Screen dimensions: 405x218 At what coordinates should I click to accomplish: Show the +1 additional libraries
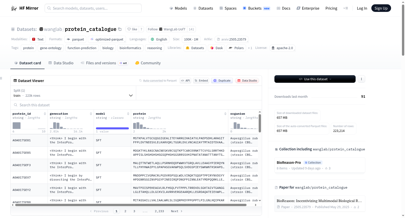250,48
